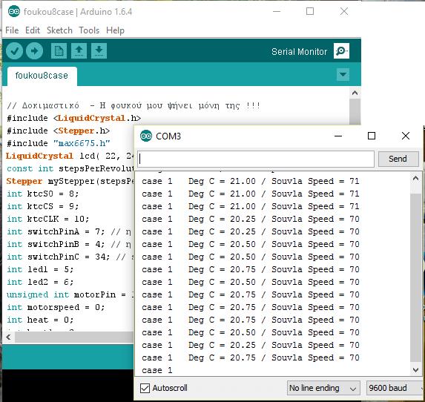The width and height of the screenshot is (425, 402).
Task: Click the 'int switchPinC = 34;' line
Action: [x=70, y=257]
